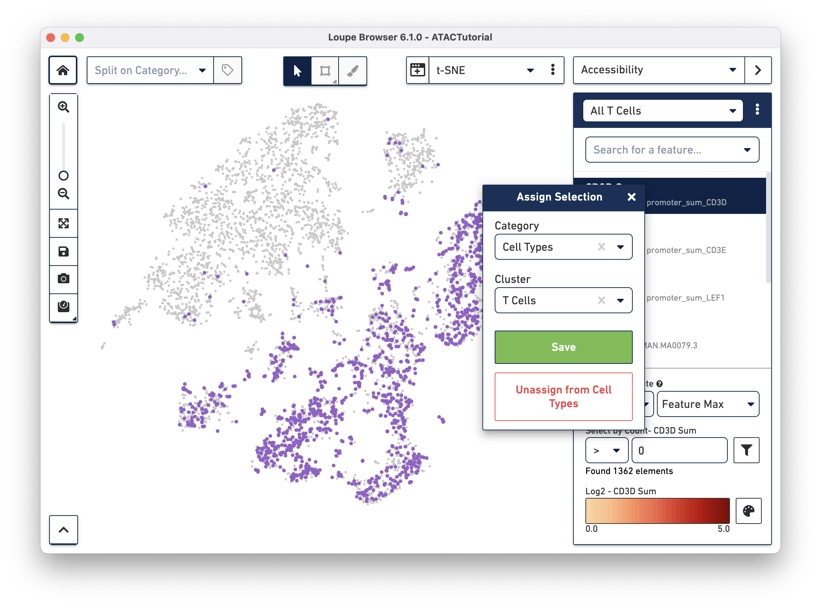The width and height of the screenshot is (821, 607).
Task: Select the pointer selection tool
Action: coord(297,70)
